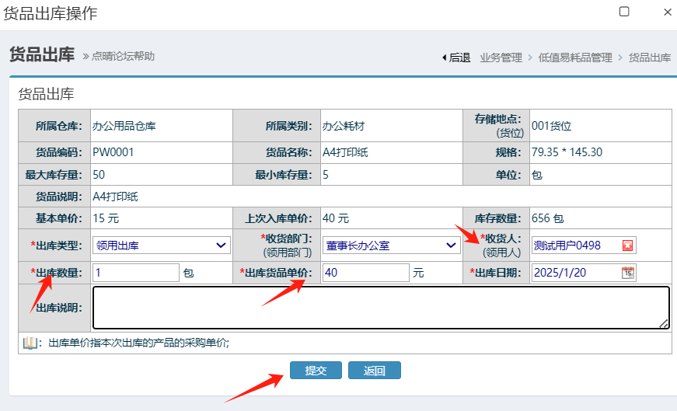The image size is (677, 411).
Task: Navigate to 业务管理 in the breadcrumb
Action: click(501, 57)
